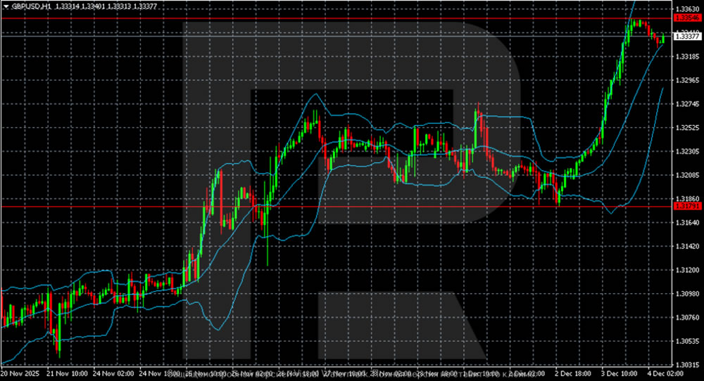Screen dimensions: 704x381
Task: Click the 3 Dec 10:00 time label
Action: coord(620,373)
